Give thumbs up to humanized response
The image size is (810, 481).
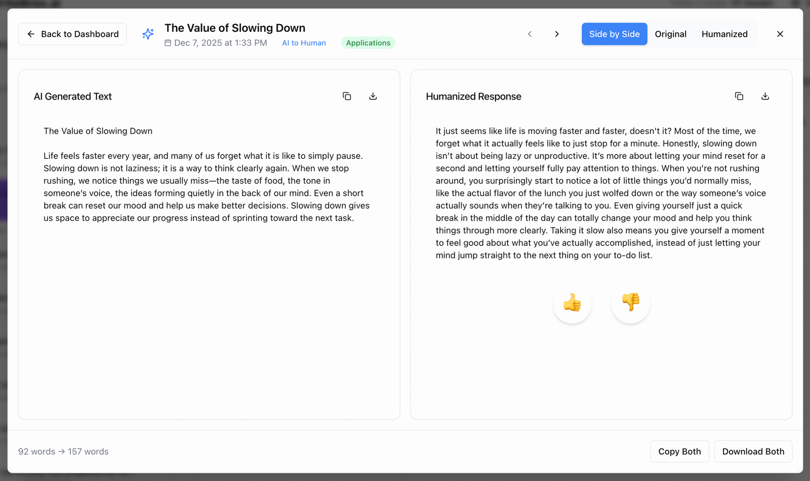[x=572, y=303]
